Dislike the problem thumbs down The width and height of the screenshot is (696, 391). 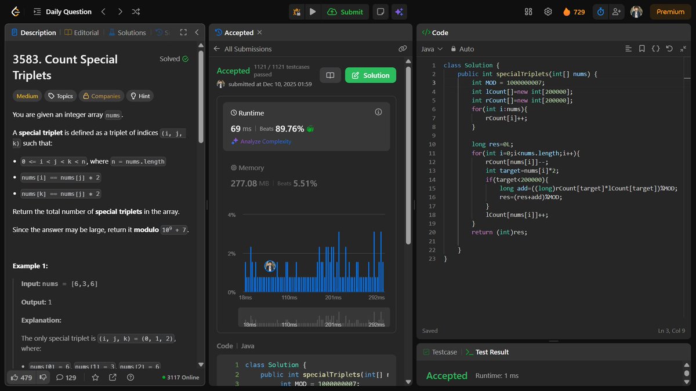click(x=43, y=378)
